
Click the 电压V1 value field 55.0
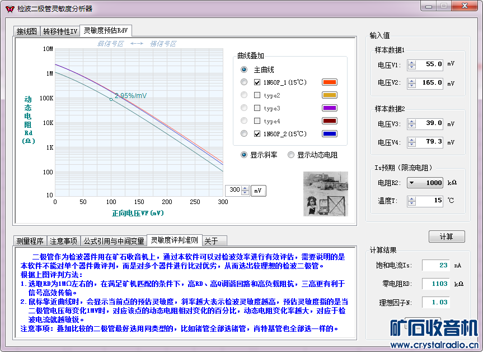[x=429, y=64]
